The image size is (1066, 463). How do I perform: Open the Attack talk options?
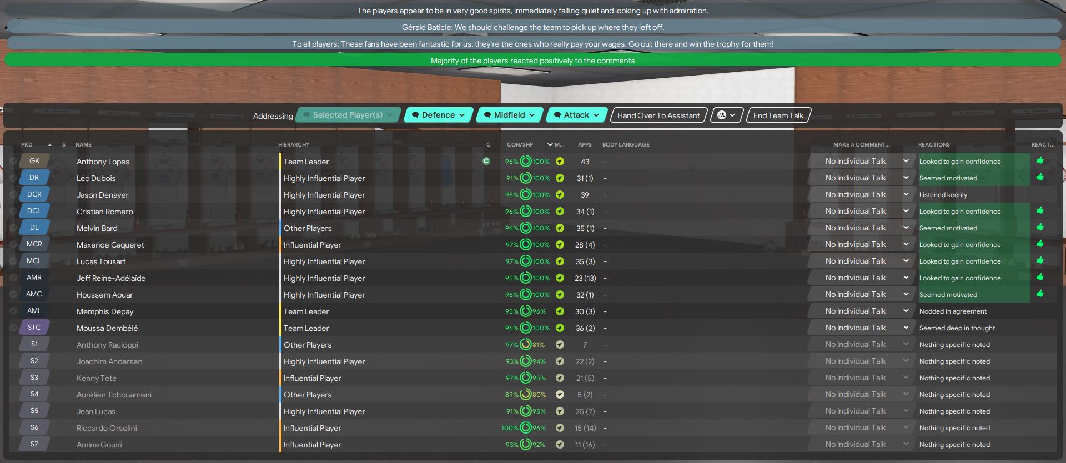pyautogui.click(x=577, y=115)
